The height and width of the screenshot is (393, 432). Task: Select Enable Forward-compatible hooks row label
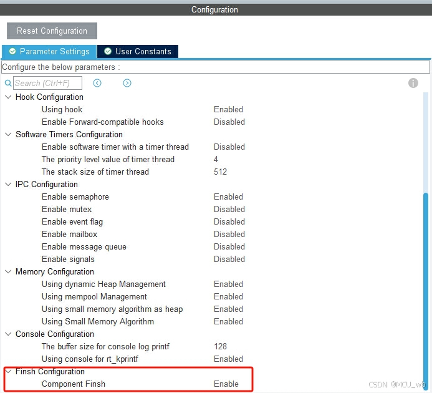(x=102, y=122)
